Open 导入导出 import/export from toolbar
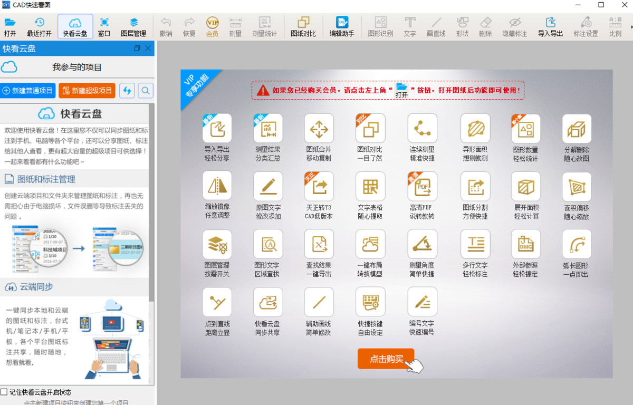This screenshot has width=633, height=405. 551,27
